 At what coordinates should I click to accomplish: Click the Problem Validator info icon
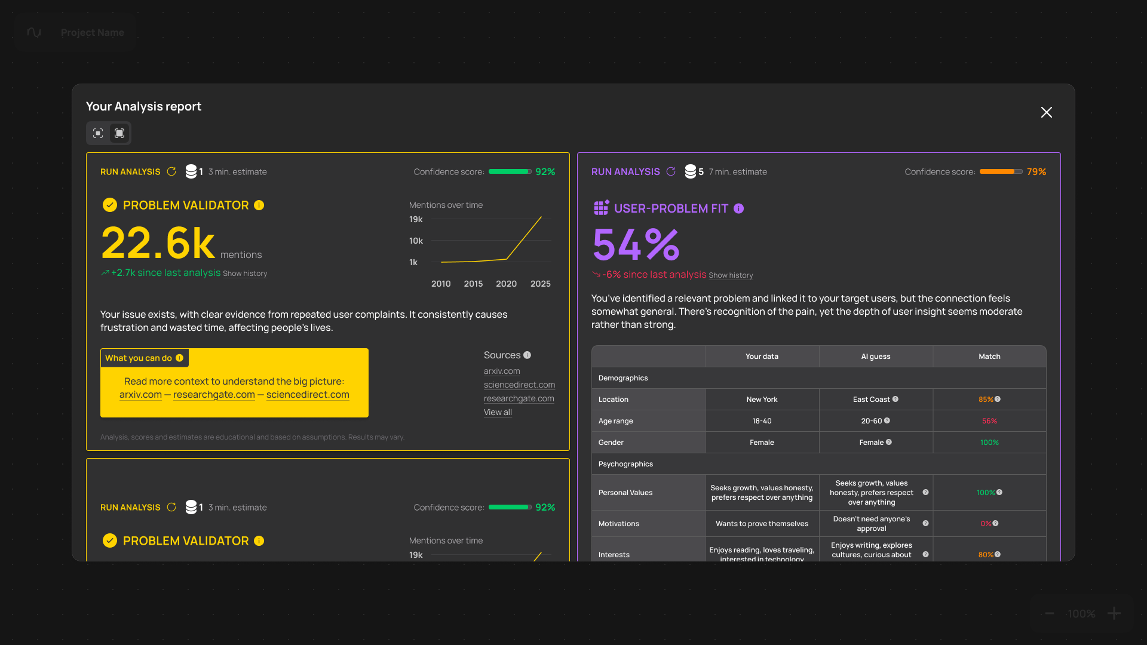(259, 205)
